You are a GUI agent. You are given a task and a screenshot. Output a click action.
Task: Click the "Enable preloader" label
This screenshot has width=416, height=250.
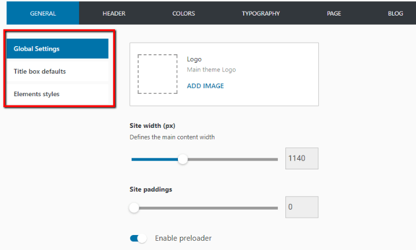click(183, 238)
